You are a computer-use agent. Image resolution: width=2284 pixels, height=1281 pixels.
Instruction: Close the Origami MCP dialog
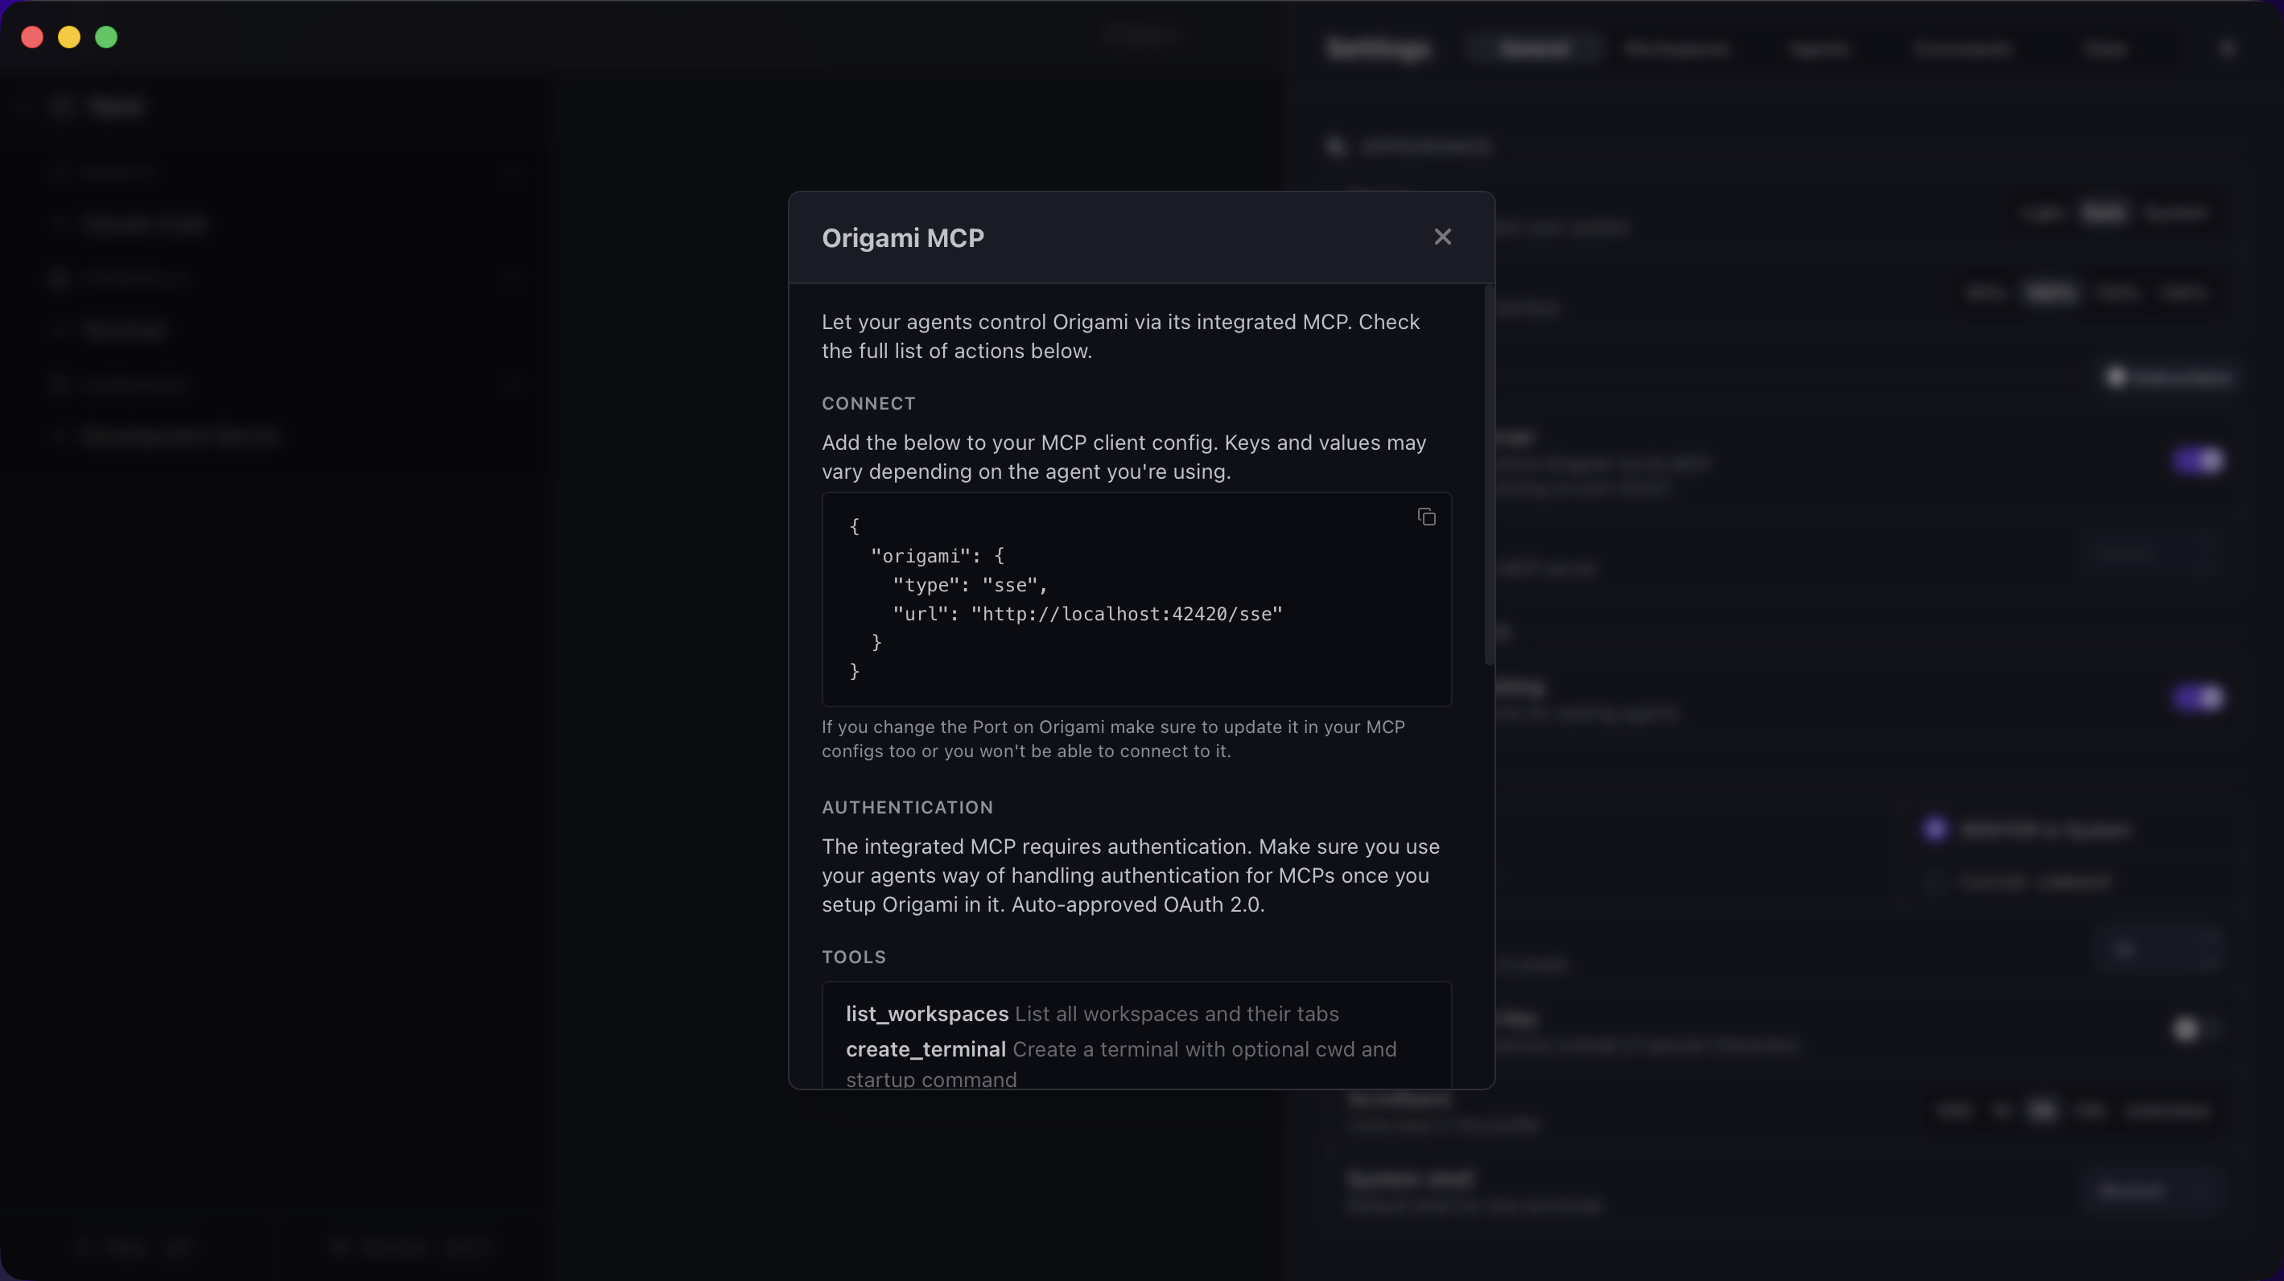1442,237
